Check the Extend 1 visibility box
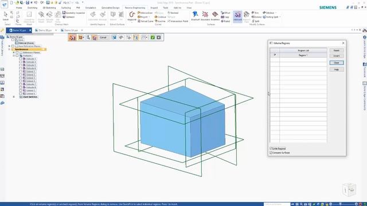The height and width of the screenshot is (206, 367). pos(21,72)
